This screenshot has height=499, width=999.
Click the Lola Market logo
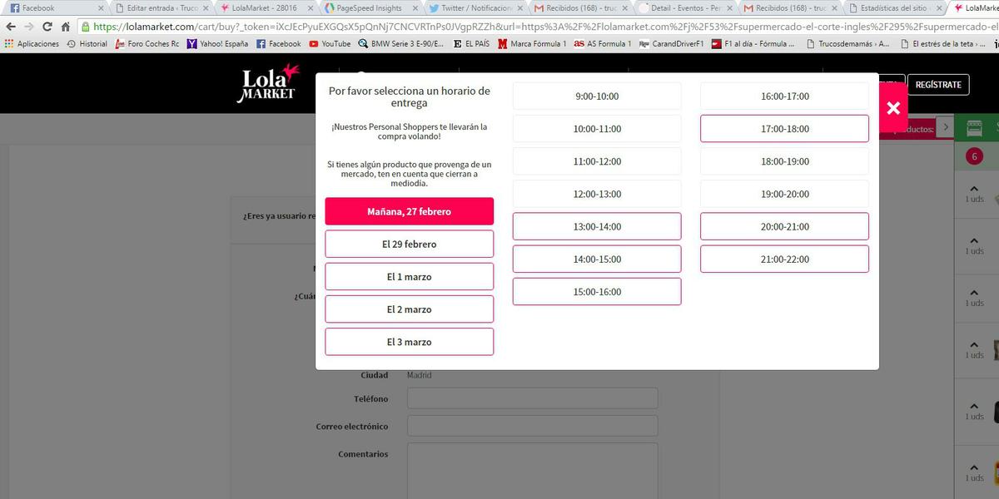[268, 83]
